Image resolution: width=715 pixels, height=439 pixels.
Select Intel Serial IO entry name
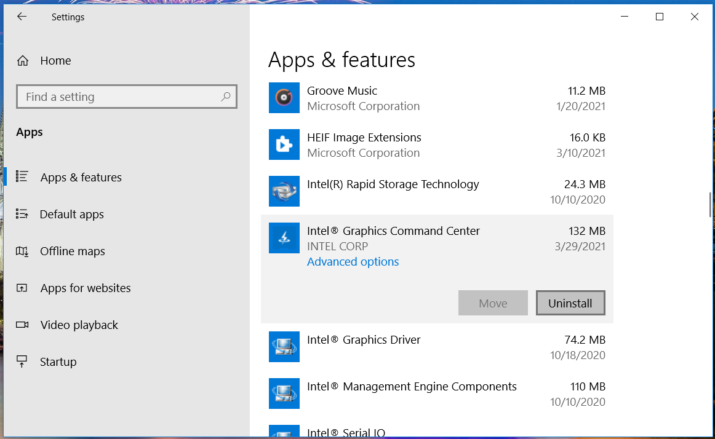346,432
